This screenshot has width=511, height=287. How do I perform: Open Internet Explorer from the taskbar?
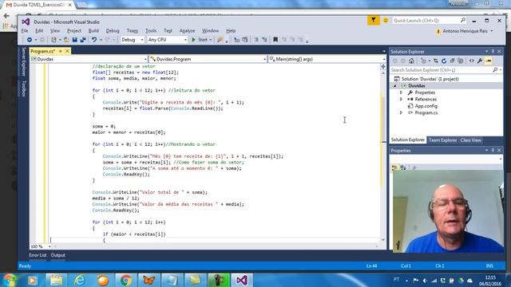pyautogui.click(x=80, y=280)
